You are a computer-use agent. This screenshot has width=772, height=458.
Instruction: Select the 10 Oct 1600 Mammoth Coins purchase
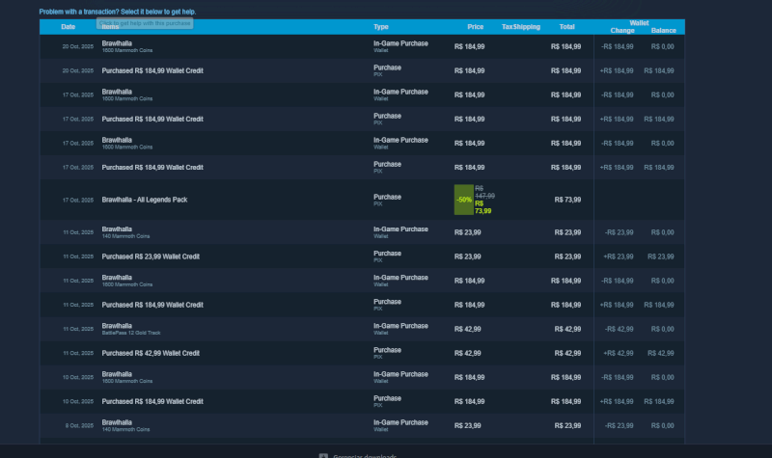pos(126,377)
